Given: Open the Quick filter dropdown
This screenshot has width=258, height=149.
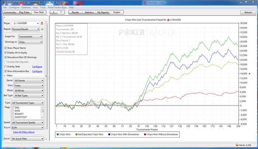Looking at the screenshot, I should 28,139.
